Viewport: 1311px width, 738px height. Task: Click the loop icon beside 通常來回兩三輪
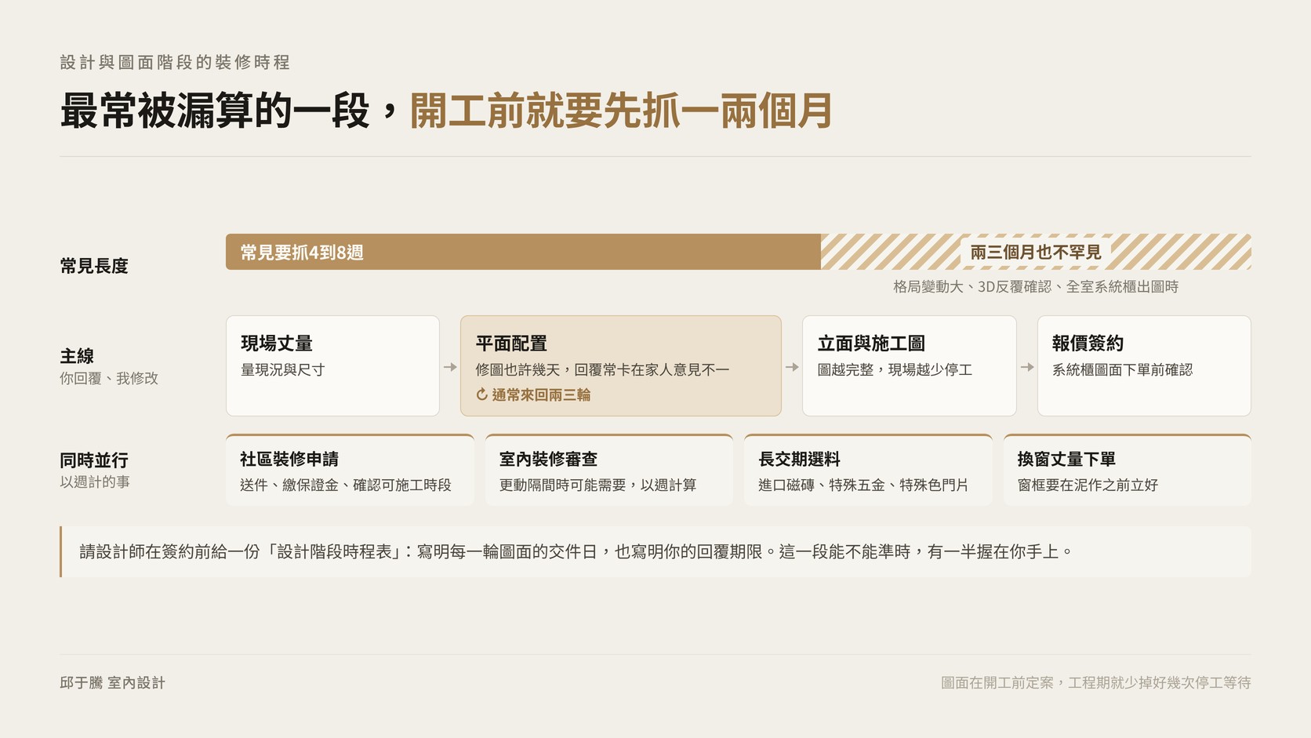(x=481, y=394)
